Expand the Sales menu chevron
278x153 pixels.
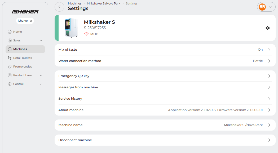[41, 40]
